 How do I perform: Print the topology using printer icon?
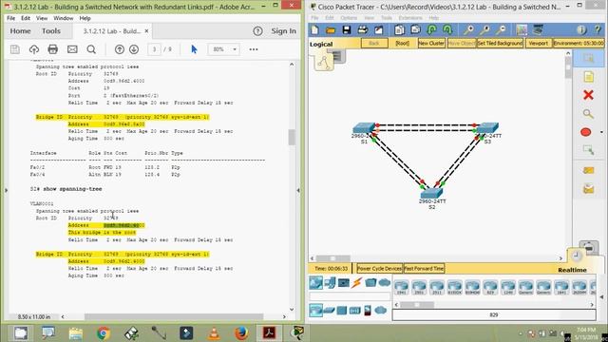point(363,29)
